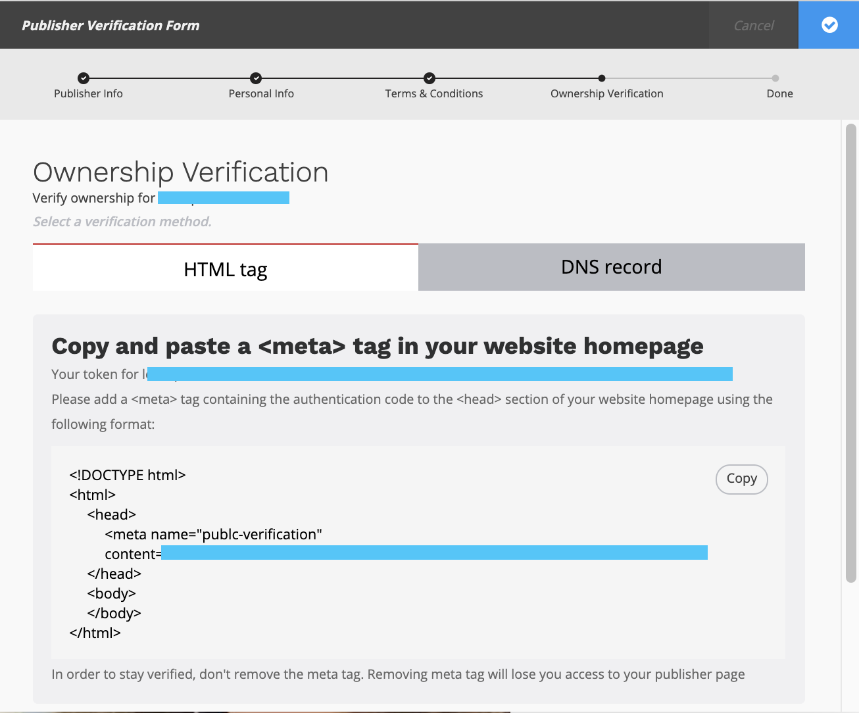Select the Ownership Verification step label

(x=606, y=93)
